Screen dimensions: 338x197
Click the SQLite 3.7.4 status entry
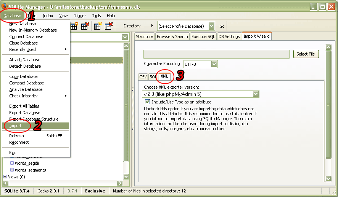[17, 191]
